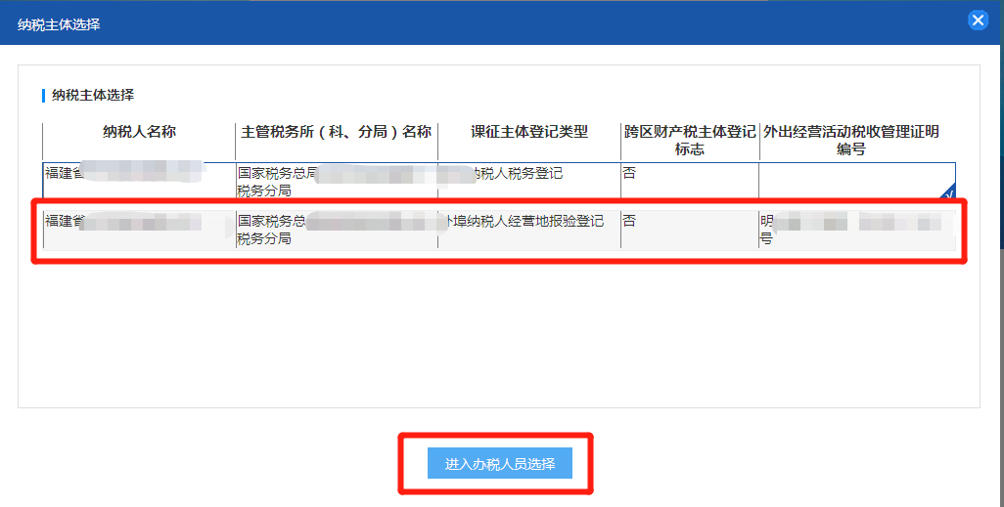Close the 纳税主体选择 dialog

(977, 20)
